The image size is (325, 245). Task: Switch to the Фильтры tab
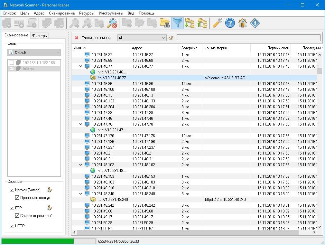coord(40,36)
